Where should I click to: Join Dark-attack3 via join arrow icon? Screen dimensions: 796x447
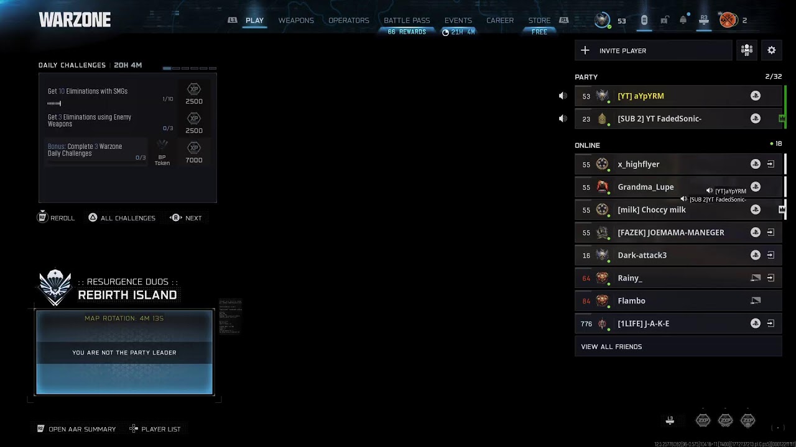tap(771, 255)
